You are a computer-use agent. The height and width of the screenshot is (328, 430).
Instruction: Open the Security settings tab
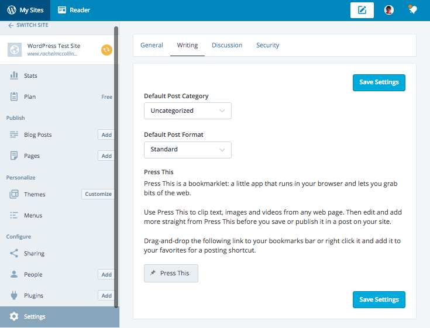point(267,45)
